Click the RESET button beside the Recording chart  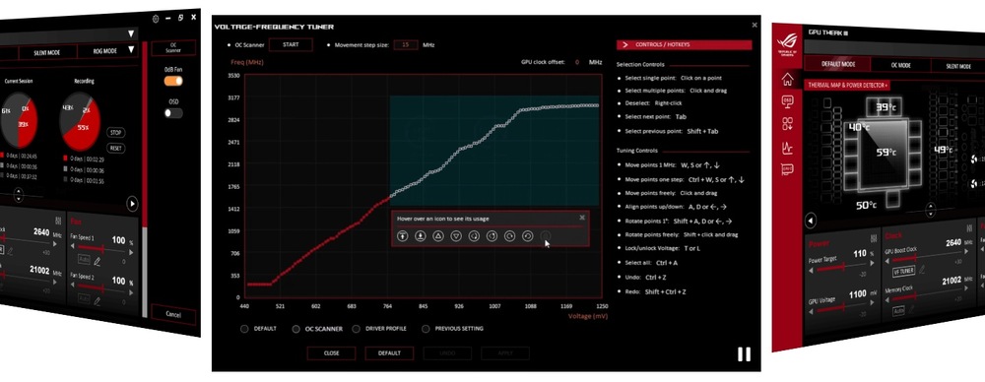point(115,149)
